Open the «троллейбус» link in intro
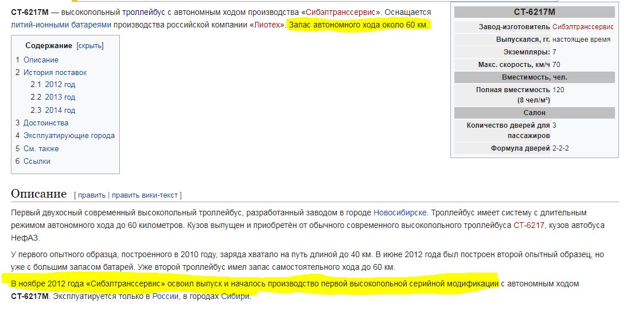This screenshot has width=627, height=311. (143, 12)
